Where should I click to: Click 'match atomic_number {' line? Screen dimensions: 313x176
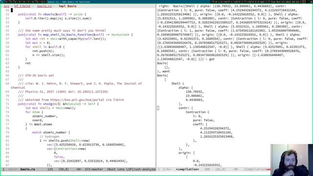(x=51, y=132)
